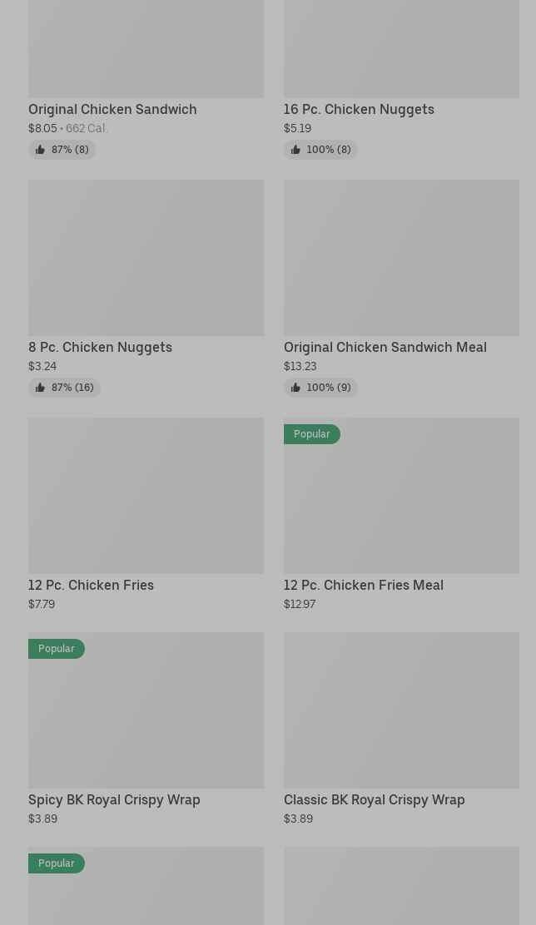Click thumbs-up icon under Original Chicken Sandwich
Viewport: 536px width, 925px height.
pyautogui.click(x=40, y=150)
